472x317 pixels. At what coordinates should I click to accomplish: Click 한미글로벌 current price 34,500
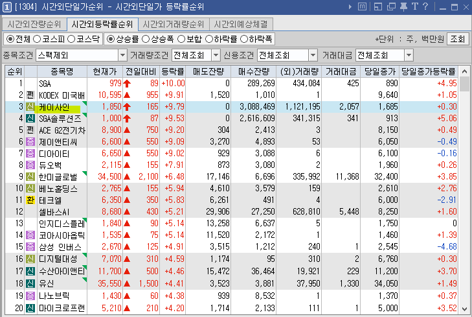pos(109,176)
